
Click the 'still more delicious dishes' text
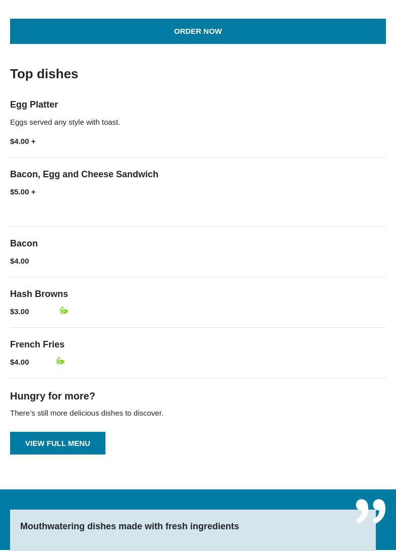point(87,413)
